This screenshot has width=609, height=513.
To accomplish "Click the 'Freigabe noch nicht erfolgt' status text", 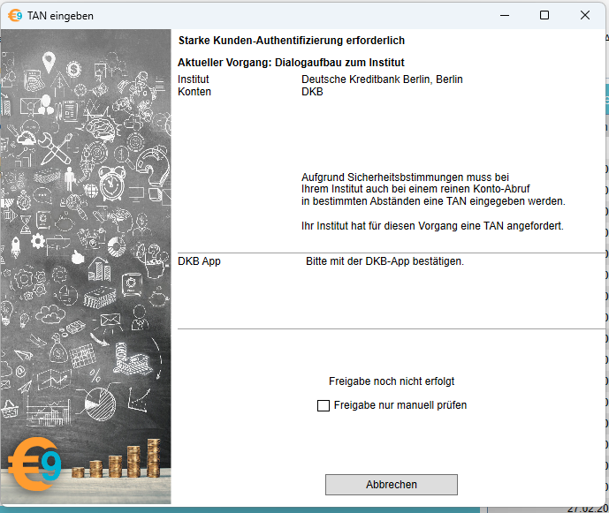I will [391, 381].
